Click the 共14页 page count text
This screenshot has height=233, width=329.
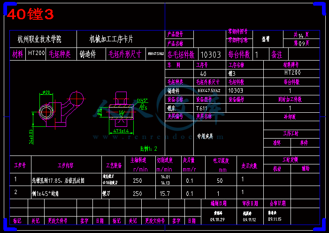[301, 35]
